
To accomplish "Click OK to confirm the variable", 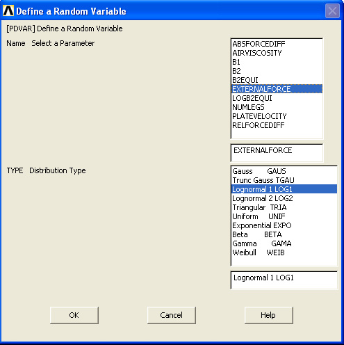I will (74, 315).
